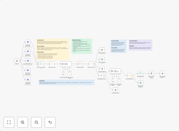The width and height of the screenshot is (179, 131).
Task: Click the topmost Scrape Requirements HTTP node
Action: (x=28, y=42)
